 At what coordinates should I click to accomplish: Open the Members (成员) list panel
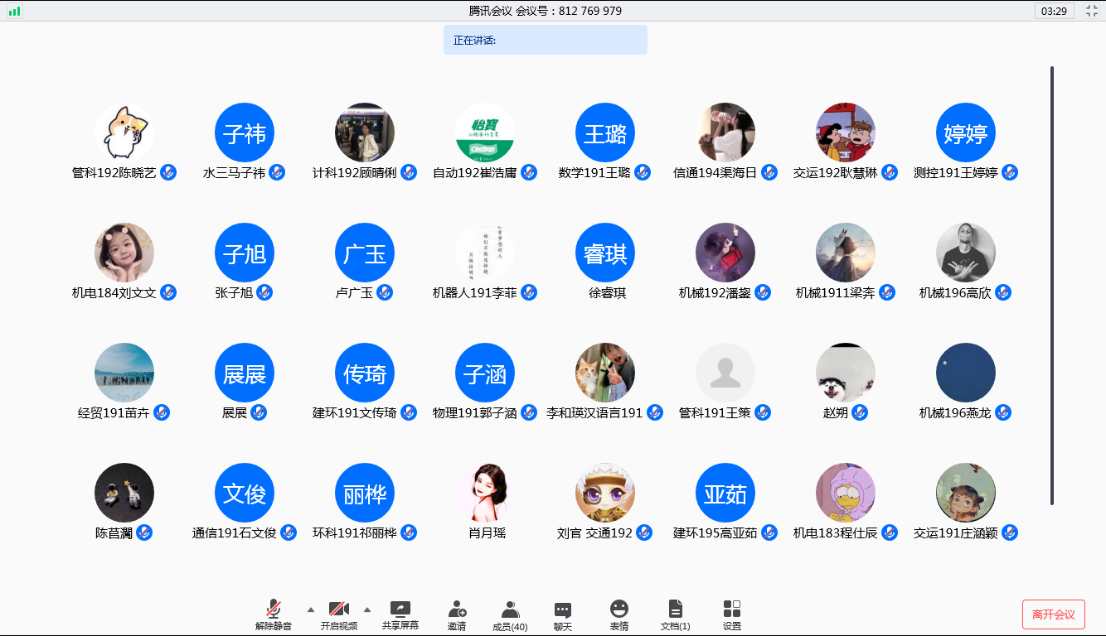click(510, 610)
